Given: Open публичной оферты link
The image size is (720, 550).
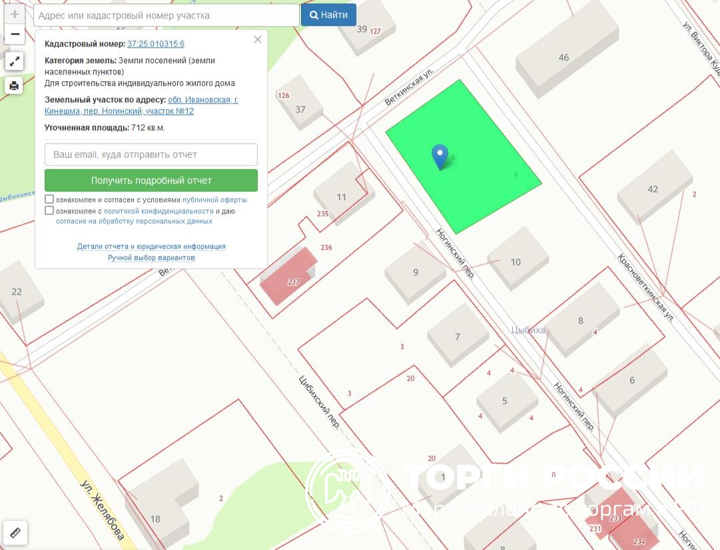Looking at the screenshot, I should pyautogui.click(x=214, y=200).
